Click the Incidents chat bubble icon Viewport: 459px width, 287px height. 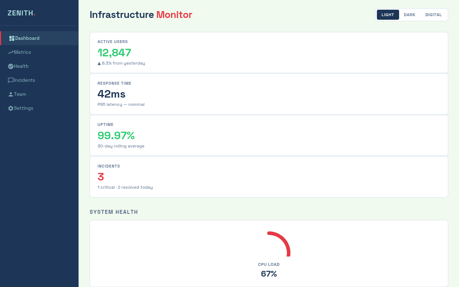click(11, 80)
